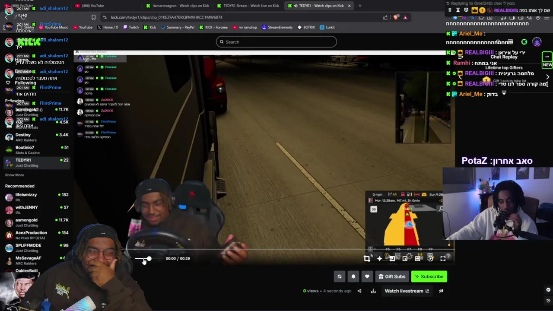Click the sparkle quality icon in the player

click(379, 258)
